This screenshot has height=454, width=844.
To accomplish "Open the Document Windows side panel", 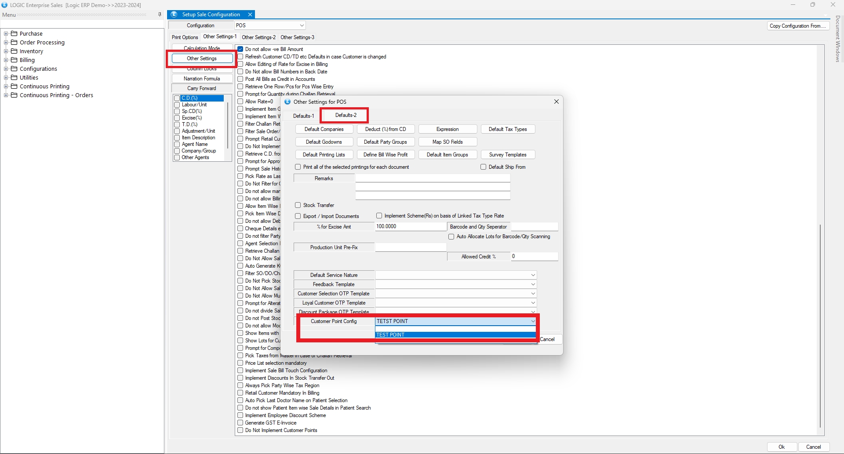I will coord(837,39).
